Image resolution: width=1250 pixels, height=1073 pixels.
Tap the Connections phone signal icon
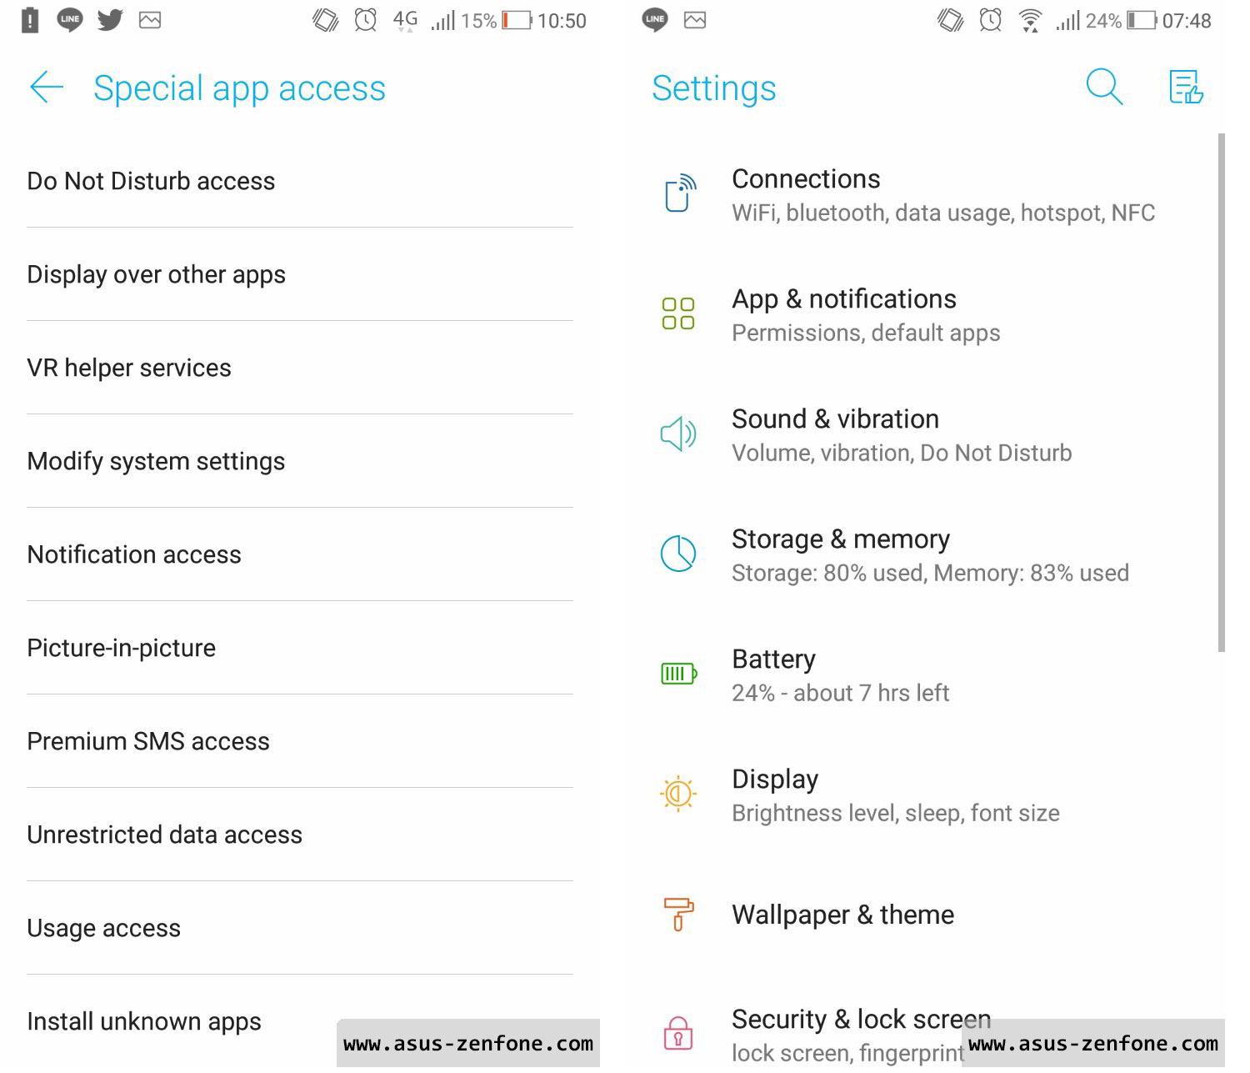point(679,193)
